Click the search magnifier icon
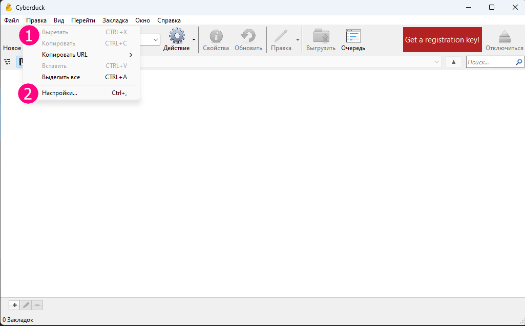The height and width of the screenshot is (326, 525). click(x=519, y=62)
